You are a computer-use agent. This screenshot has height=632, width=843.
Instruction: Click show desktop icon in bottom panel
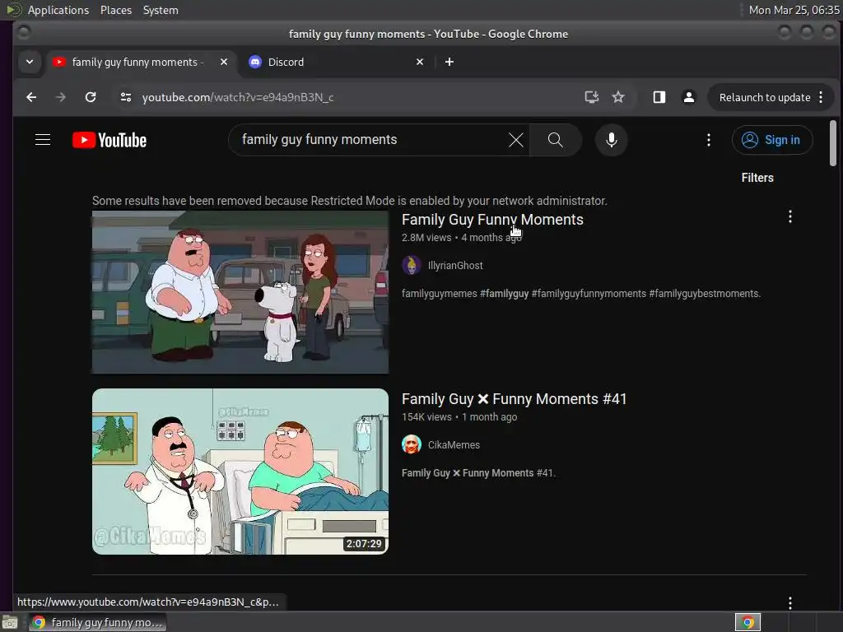click(10, 623)
